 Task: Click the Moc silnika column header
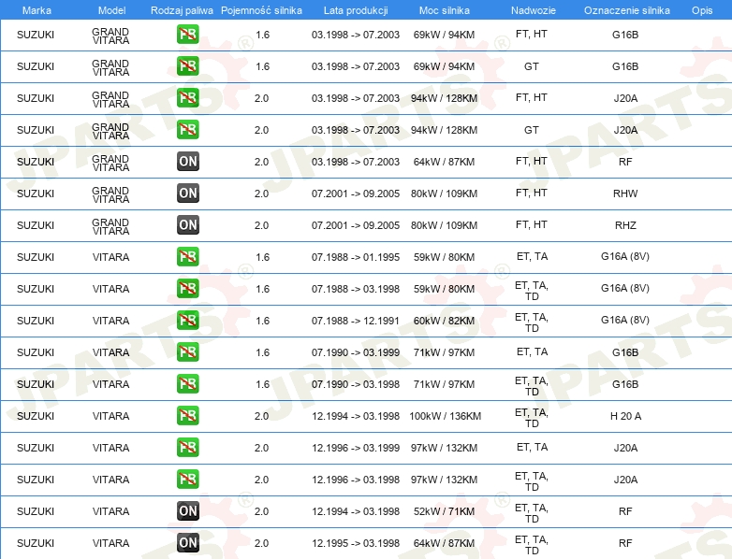coord(444,10)
